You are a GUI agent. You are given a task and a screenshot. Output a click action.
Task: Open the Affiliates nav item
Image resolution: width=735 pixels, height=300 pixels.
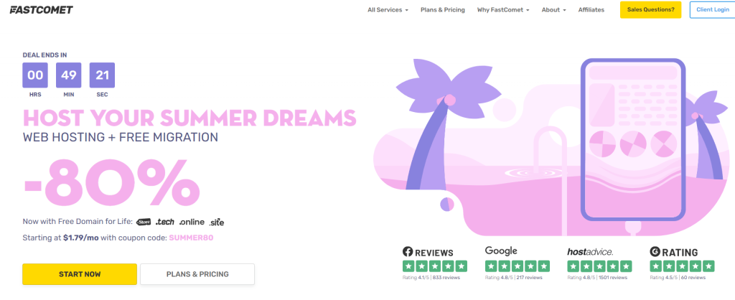pyautogui.click(x=591, y=10)
